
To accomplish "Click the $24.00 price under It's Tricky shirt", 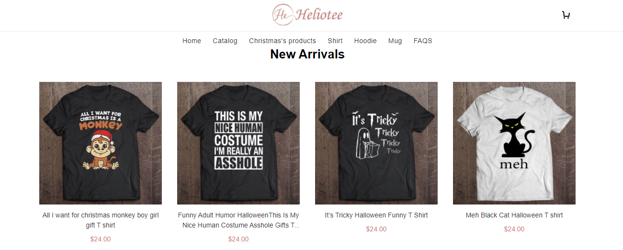I will coord(376,229).
